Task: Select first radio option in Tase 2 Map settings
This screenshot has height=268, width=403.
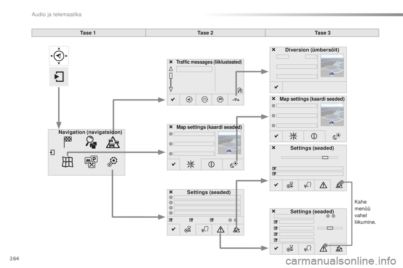Action: (171, 134)
